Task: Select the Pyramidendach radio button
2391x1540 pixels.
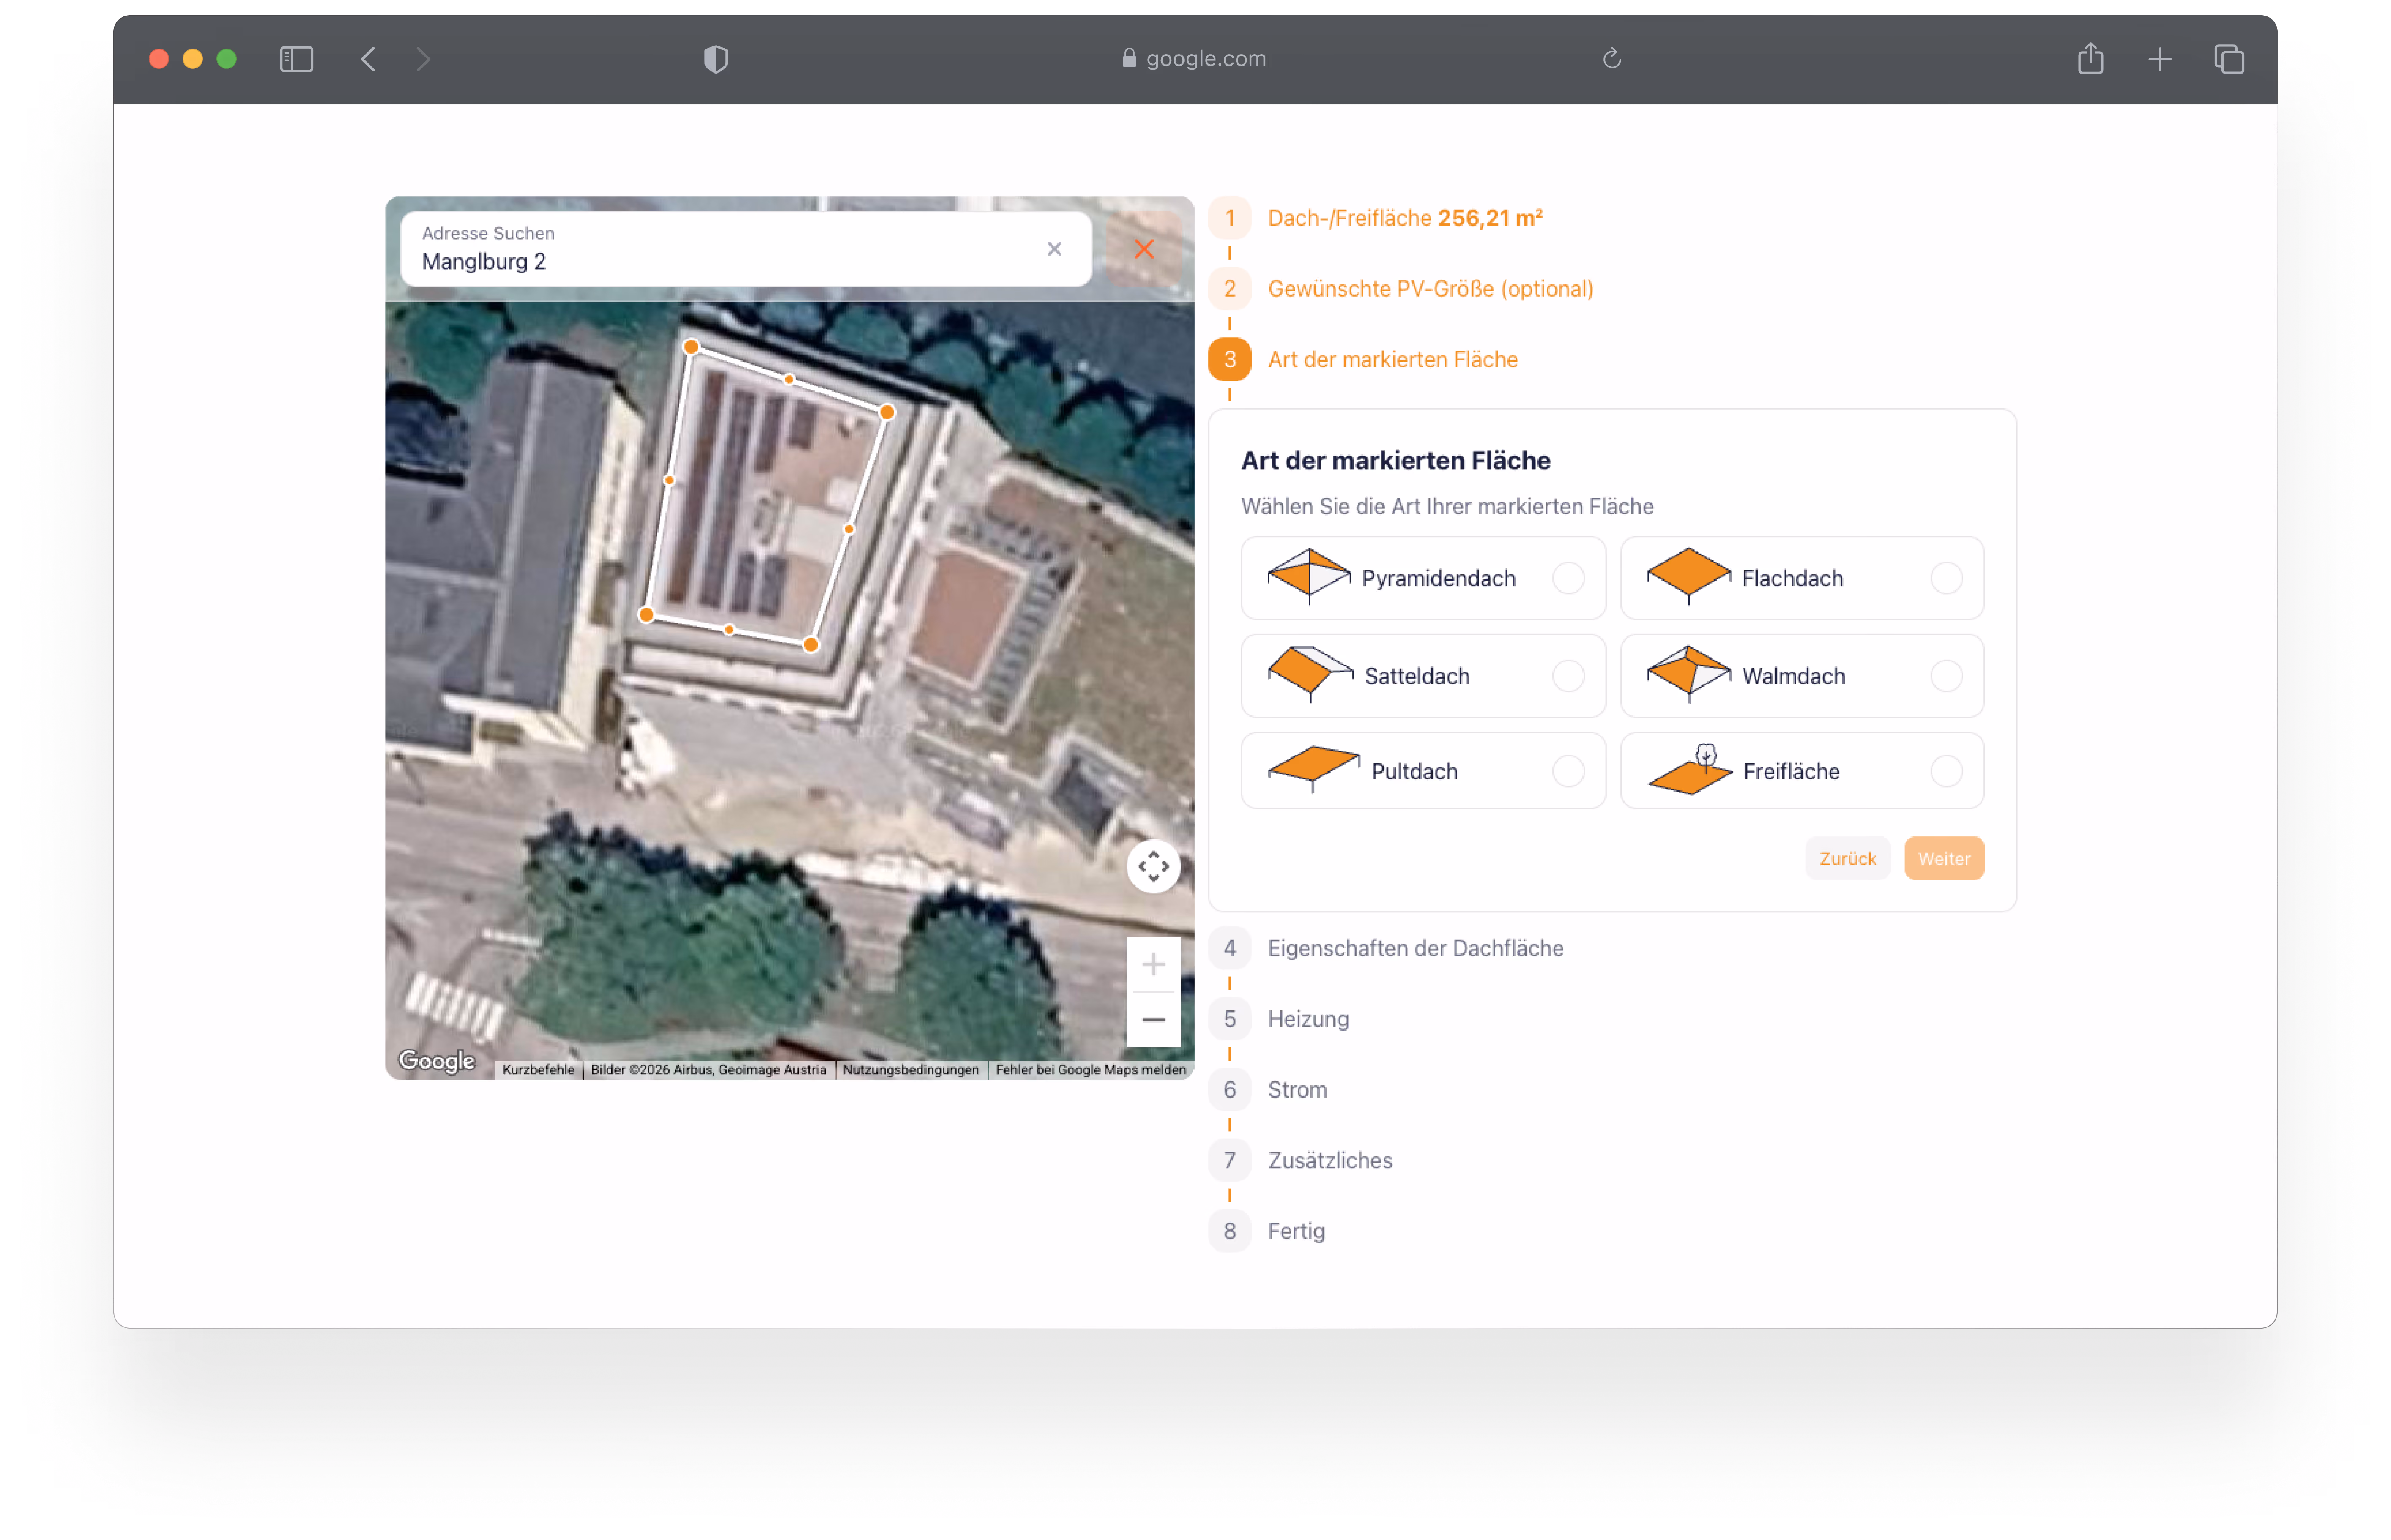Action: click(x=1568, y=578)
